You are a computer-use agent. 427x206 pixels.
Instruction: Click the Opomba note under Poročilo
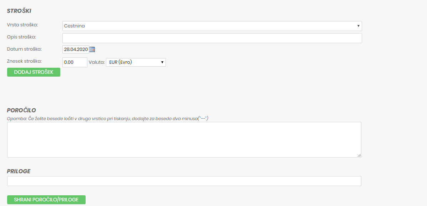point(107,118)
